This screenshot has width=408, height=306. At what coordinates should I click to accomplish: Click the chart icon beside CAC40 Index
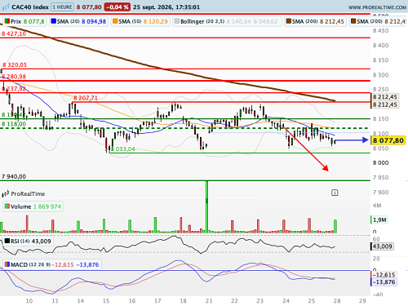(x=6, y=7)
